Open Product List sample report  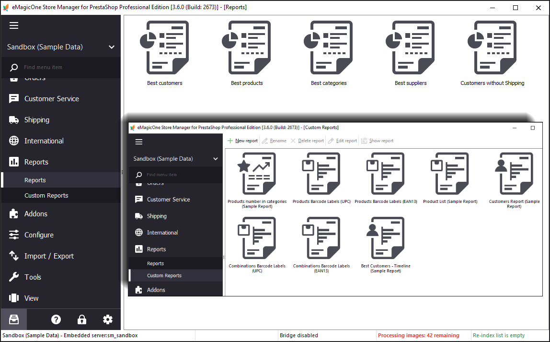450,178
